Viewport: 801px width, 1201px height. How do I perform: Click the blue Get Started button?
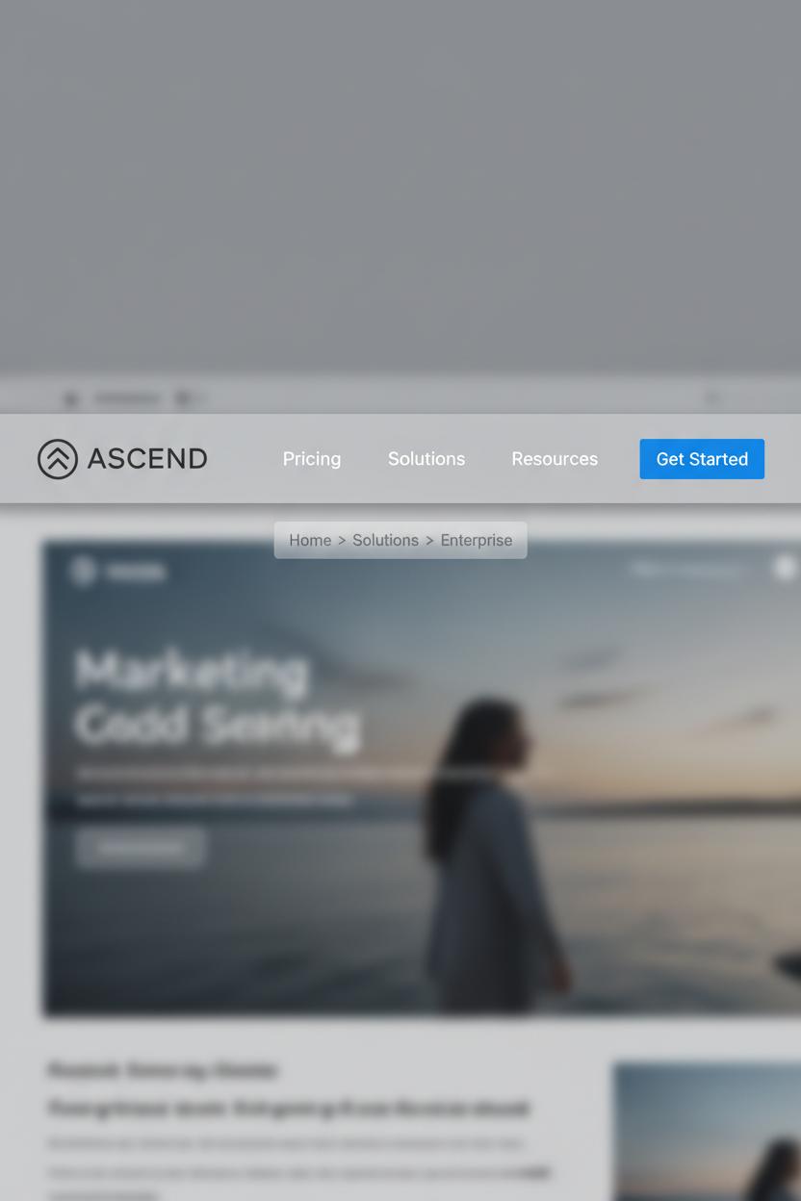tap(702, 459)
